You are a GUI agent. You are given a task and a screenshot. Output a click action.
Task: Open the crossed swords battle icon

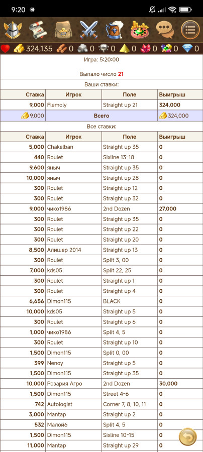(89, 30)
